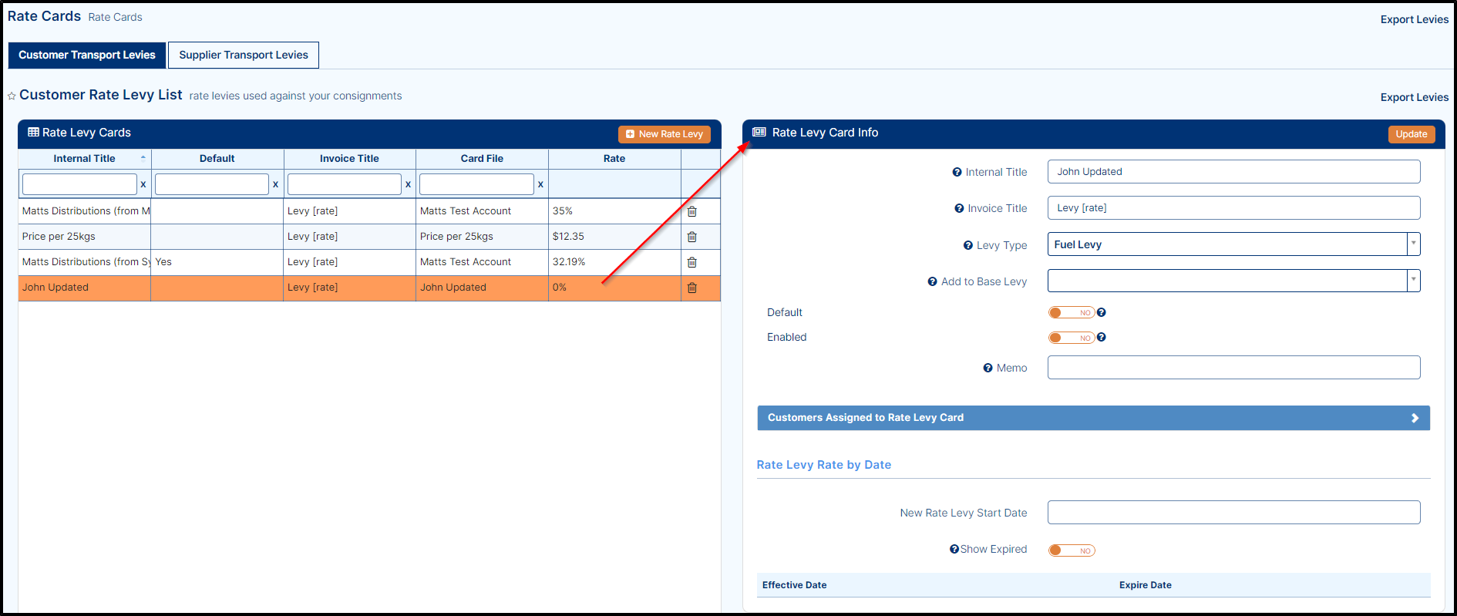The image size is (1457, 616).
Task: Delete the Price per 25kgs levy row
Action: point(691,237)
